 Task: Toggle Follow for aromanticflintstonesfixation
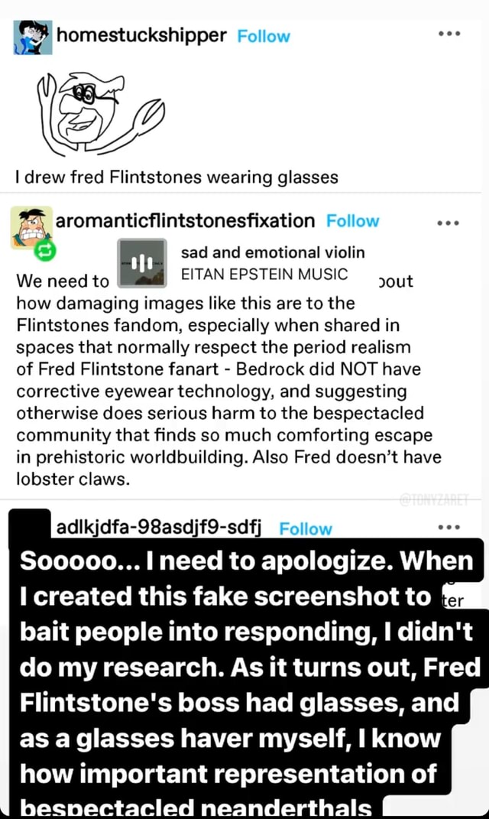tap(352, 220)
